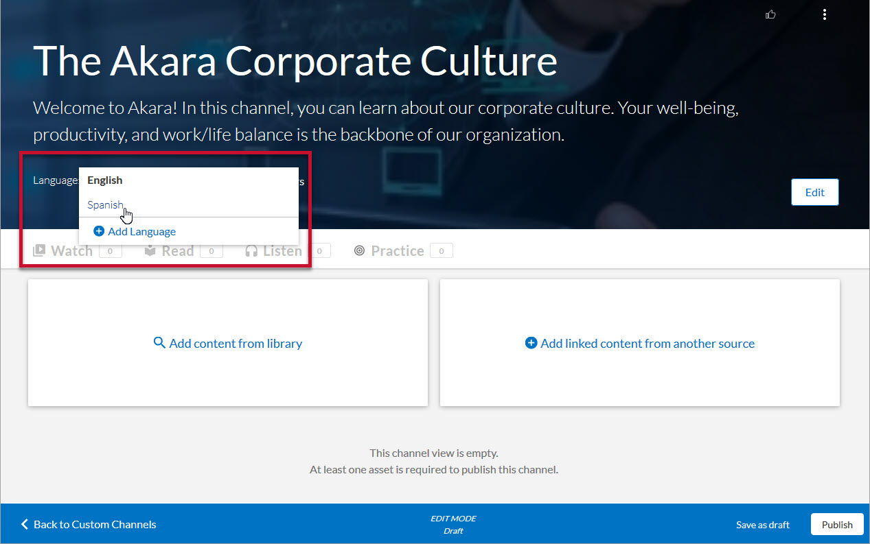Click Add content from library text

click(236, 344)
